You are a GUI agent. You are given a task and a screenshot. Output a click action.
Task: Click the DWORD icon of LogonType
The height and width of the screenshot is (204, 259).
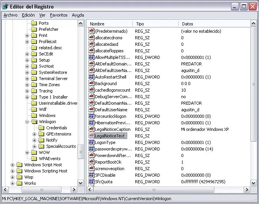click(91, 142)
